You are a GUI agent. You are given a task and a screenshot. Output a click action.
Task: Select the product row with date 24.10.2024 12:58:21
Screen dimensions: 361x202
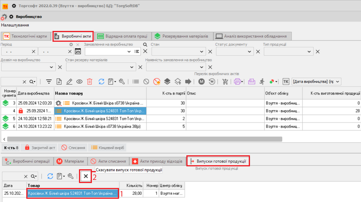[100, 118]
